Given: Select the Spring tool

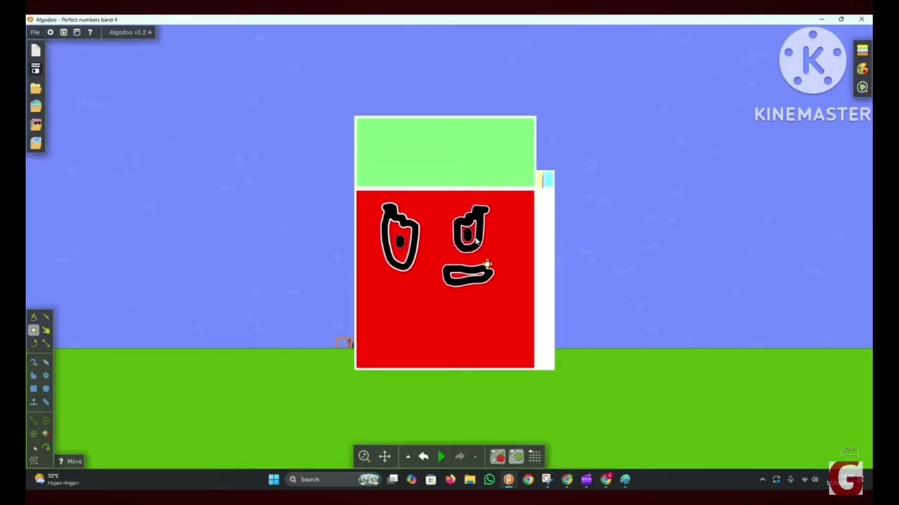Looking at the screenshot, I should click(33, 421).
